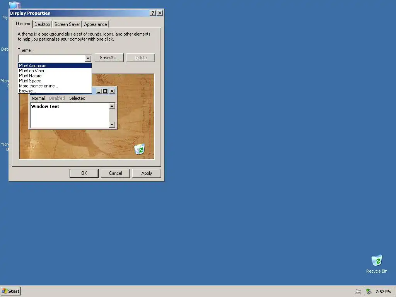This screenshot has width=396, height=297.
Task: Open More themes online... entry
Action: coord(55,86)
